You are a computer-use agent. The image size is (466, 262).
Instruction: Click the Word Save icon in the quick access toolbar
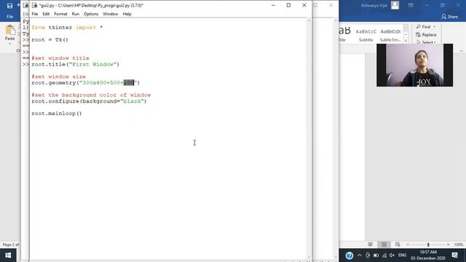click(x=9, y=5)
